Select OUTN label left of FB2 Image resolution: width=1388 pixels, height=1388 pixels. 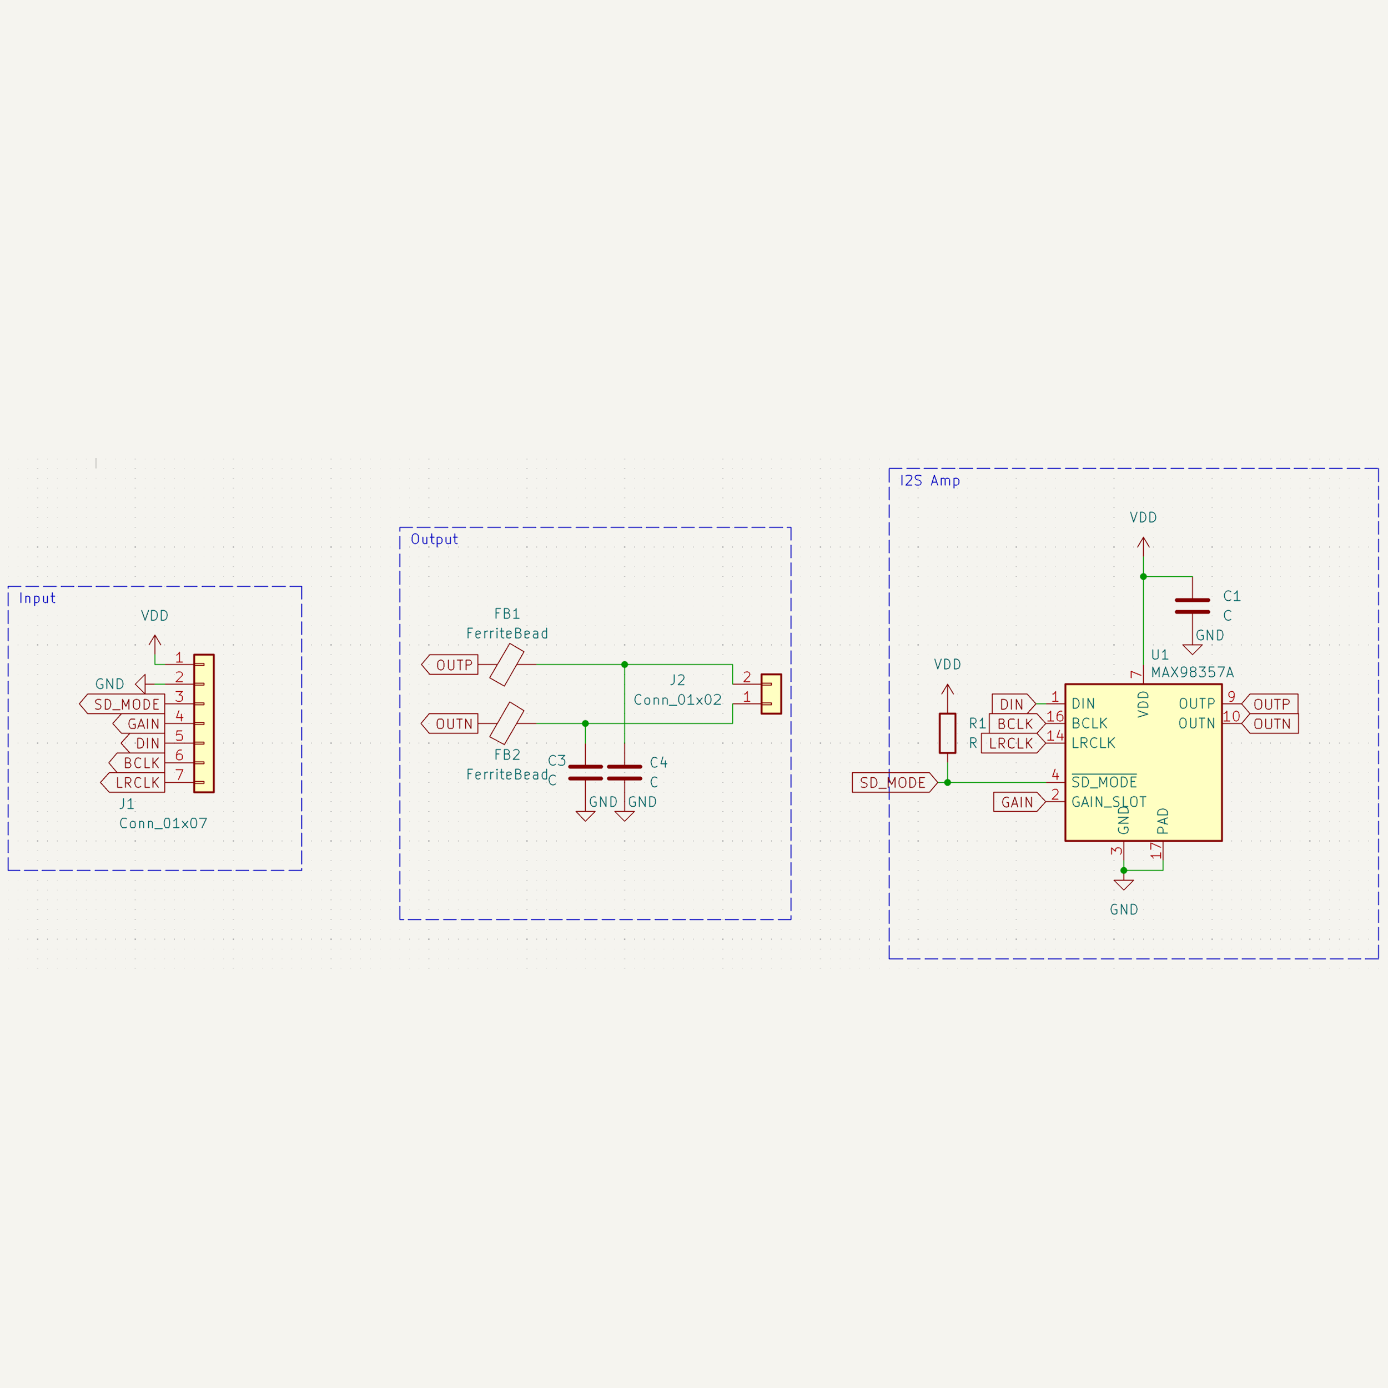450,723
